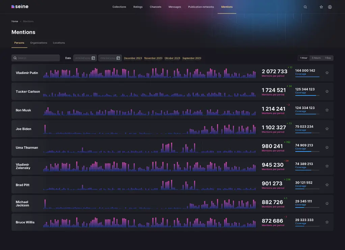Click mentions count 1 214 241
345x250 pixels.
point(273,109)
